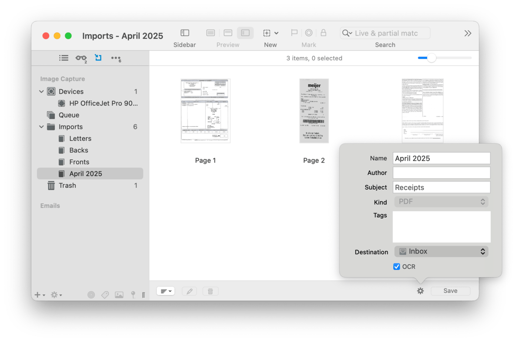Screen dimensions: 522x342
Task: Select the Page 2 meijer receipt thumbnail
Action: [314, 111]
